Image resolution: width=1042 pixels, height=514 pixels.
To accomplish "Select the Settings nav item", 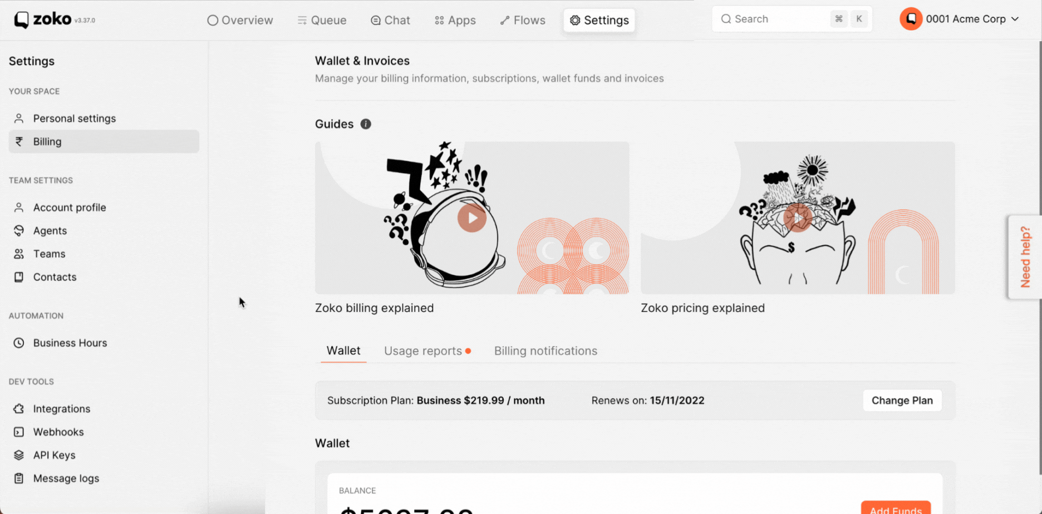I will pos(599,21).
